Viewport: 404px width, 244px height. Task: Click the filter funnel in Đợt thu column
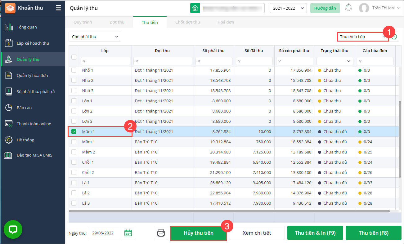click(x=137, y=61)
